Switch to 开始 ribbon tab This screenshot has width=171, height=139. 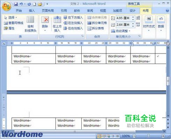pos(19,11)
